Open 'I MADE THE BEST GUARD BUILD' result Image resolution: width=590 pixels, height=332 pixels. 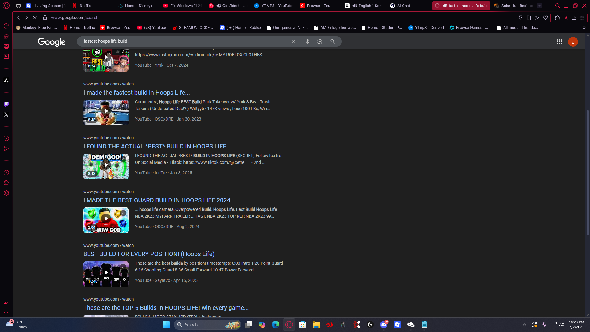[x=157, y=200]
